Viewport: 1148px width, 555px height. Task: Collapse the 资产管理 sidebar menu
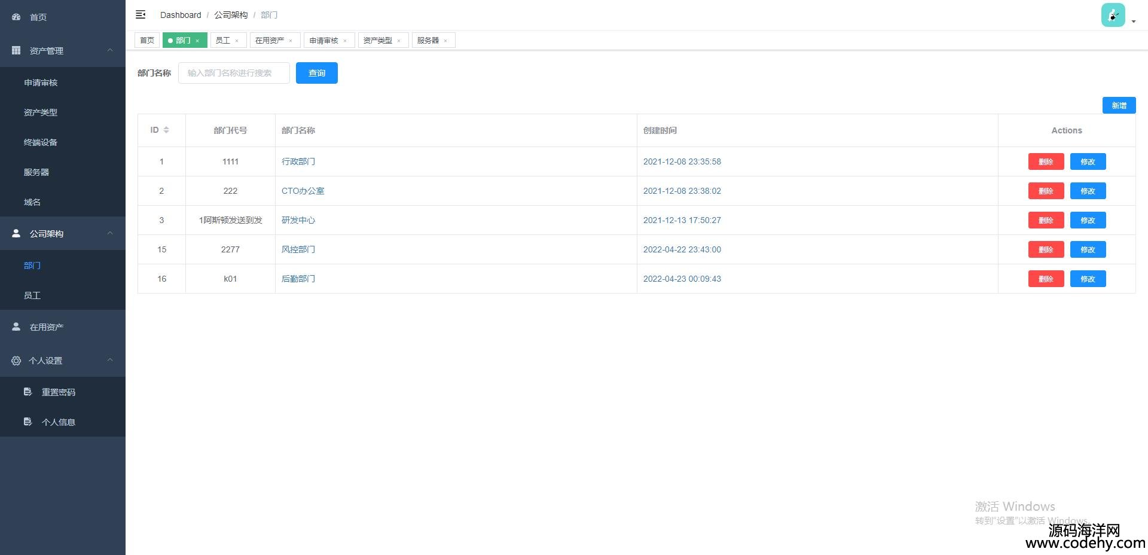coord(110,50)
